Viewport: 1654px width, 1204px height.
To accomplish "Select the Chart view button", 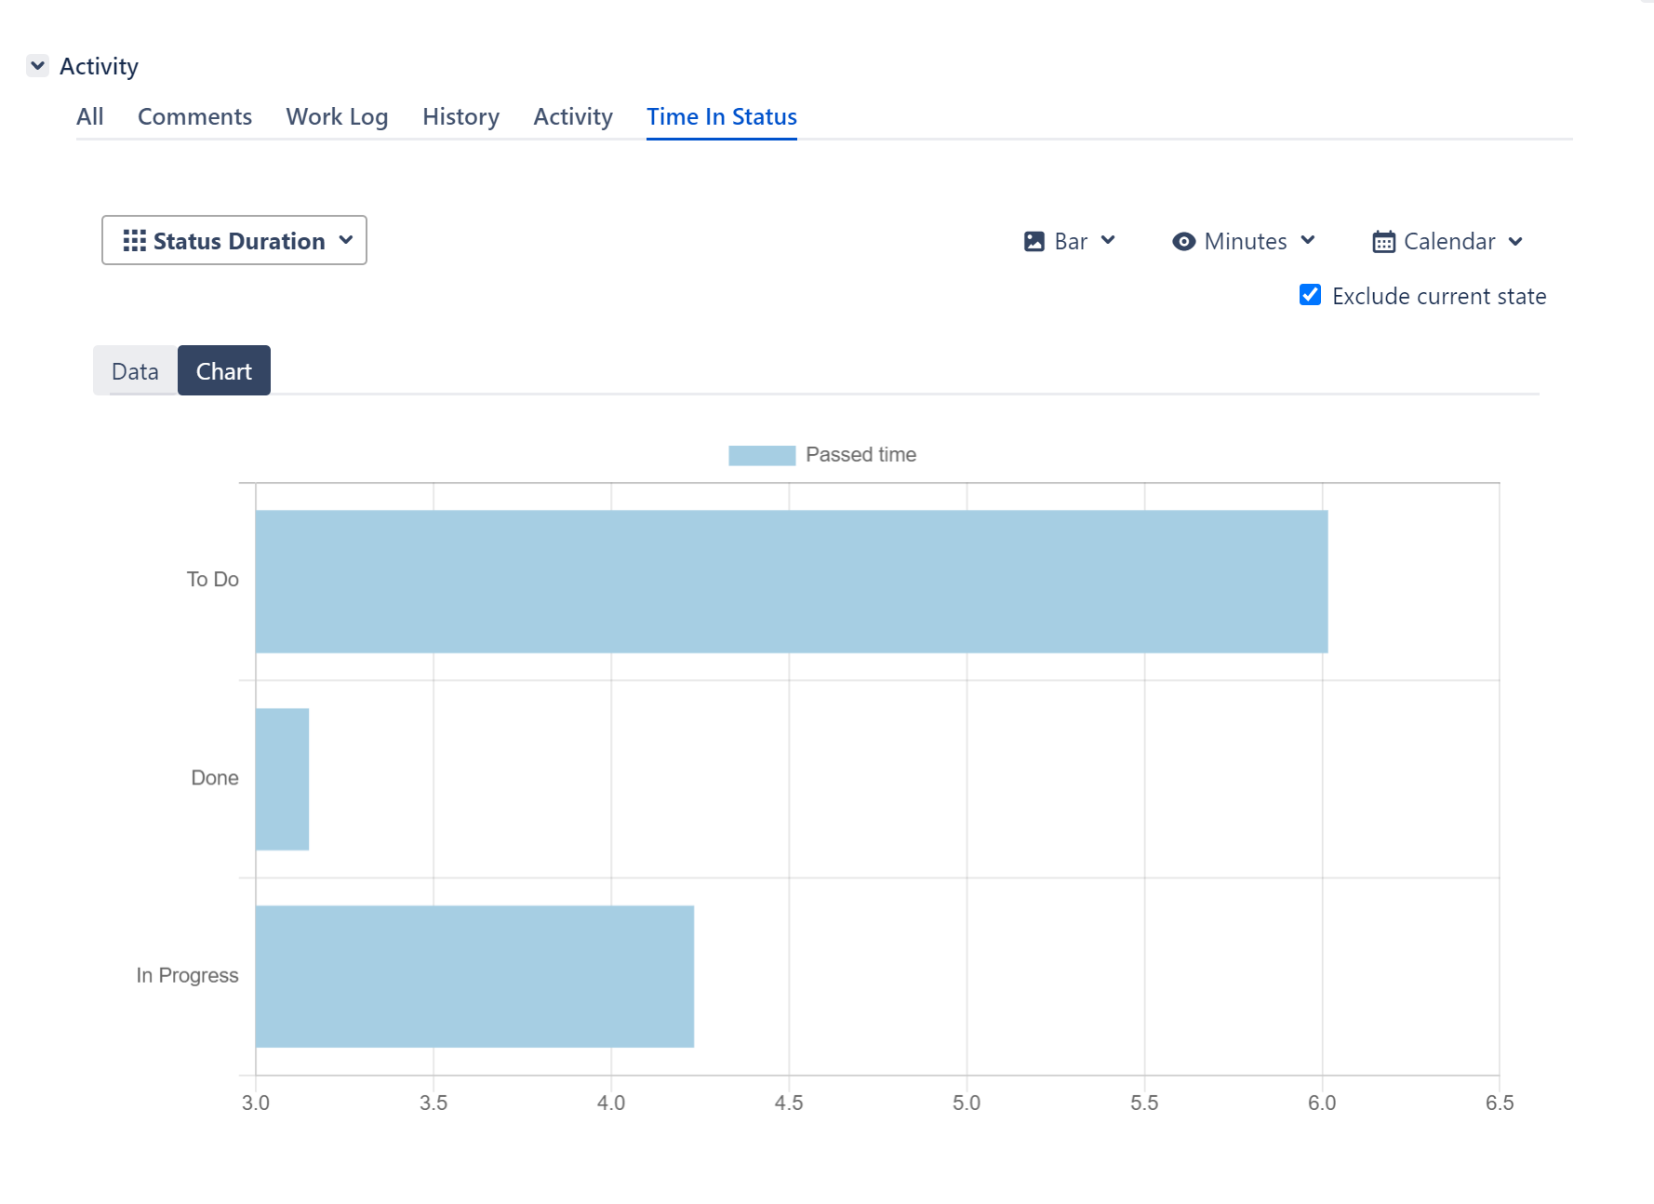I will 224,371.
